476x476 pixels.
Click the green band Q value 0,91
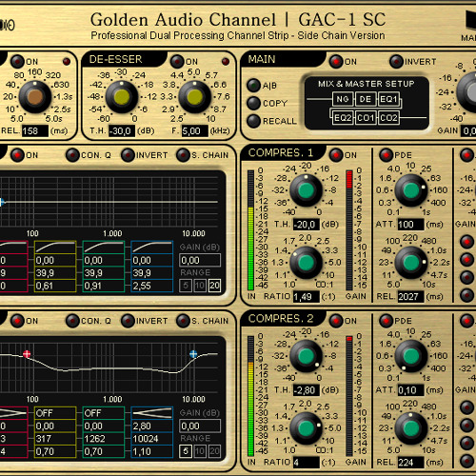tap(104, 286)
